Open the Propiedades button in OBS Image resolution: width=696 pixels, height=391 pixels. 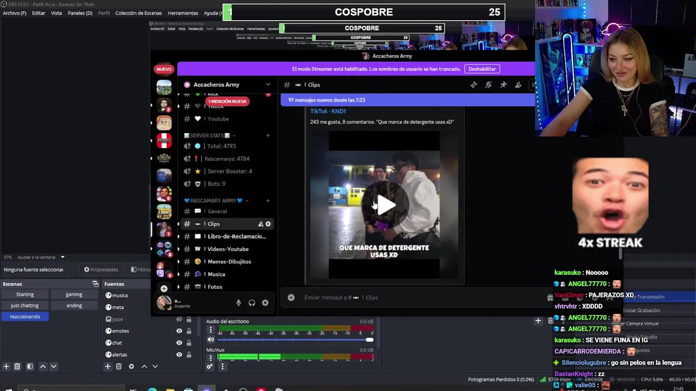pyautogui.click(x=101, y=269)
